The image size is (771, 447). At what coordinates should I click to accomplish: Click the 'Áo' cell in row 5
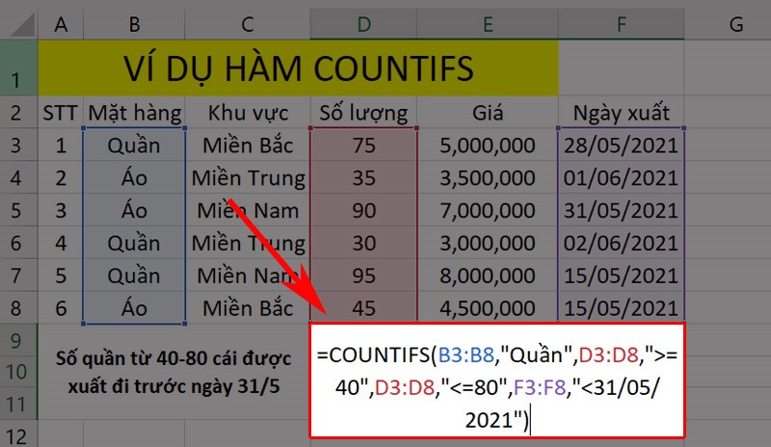pyautogui.click(x=134, y=210)
